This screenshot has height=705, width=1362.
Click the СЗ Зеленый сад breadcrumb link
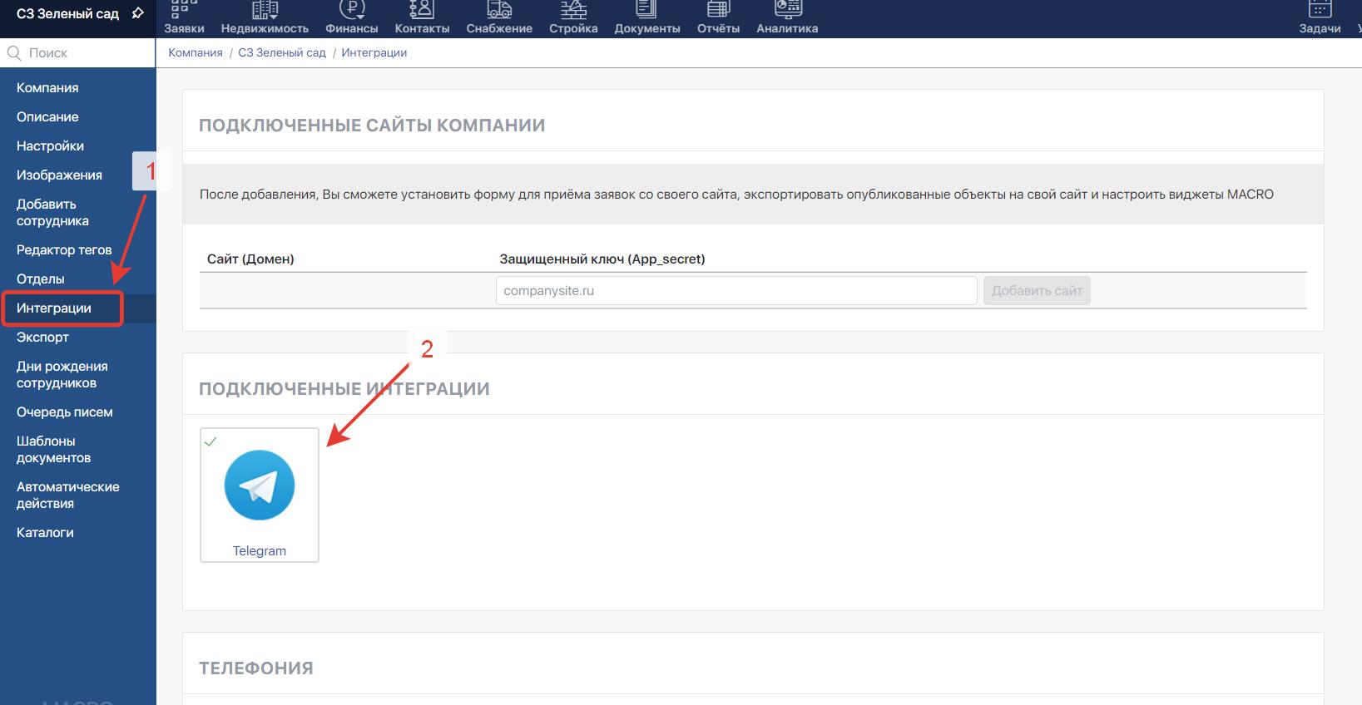(282, 52)
